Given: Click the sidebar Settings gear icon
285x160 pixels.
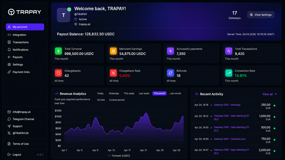Looking at the screenshot, I should click(x=9, y=64).
